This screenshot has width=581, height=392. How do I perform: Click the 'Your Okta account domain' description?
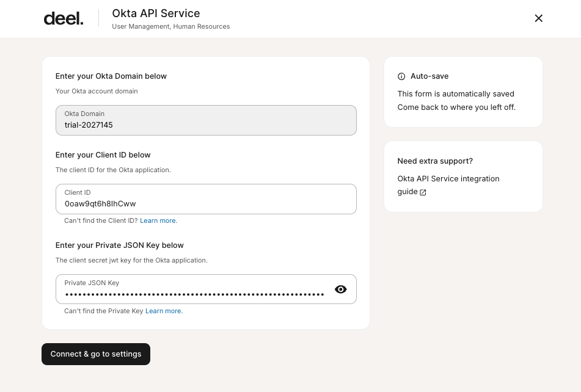(x=97, y=92)
